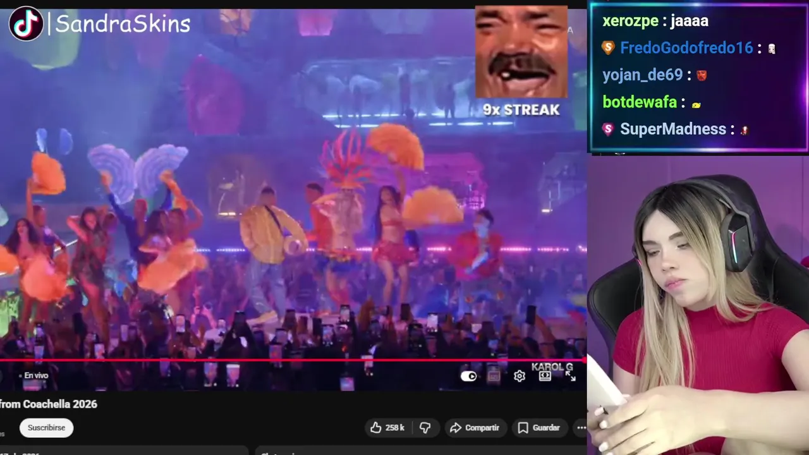The height and width of the screenshot is (455, 809).
Task: Switch to theater mode view
Action: (545, 376)
